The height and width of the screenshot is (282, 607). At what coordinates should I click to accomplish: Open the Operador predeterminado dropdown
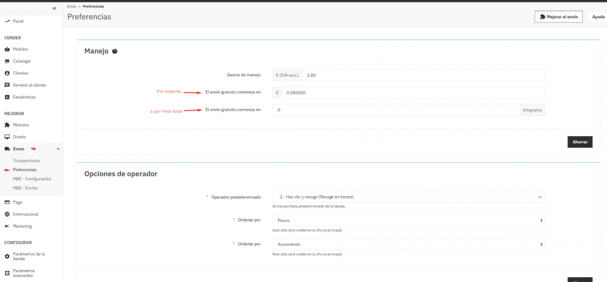click(x=409, y=197)
